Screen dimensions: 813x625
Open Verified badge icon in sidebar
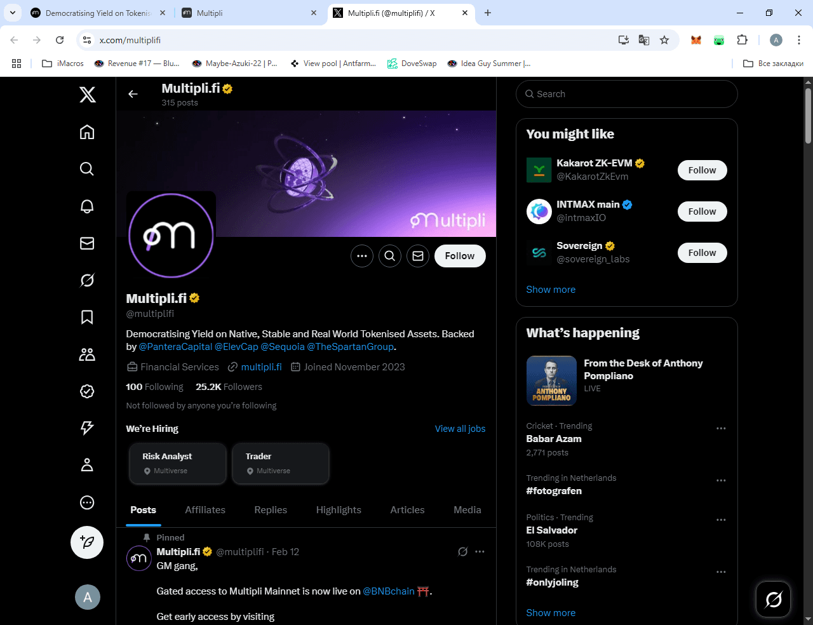[87, 391]
